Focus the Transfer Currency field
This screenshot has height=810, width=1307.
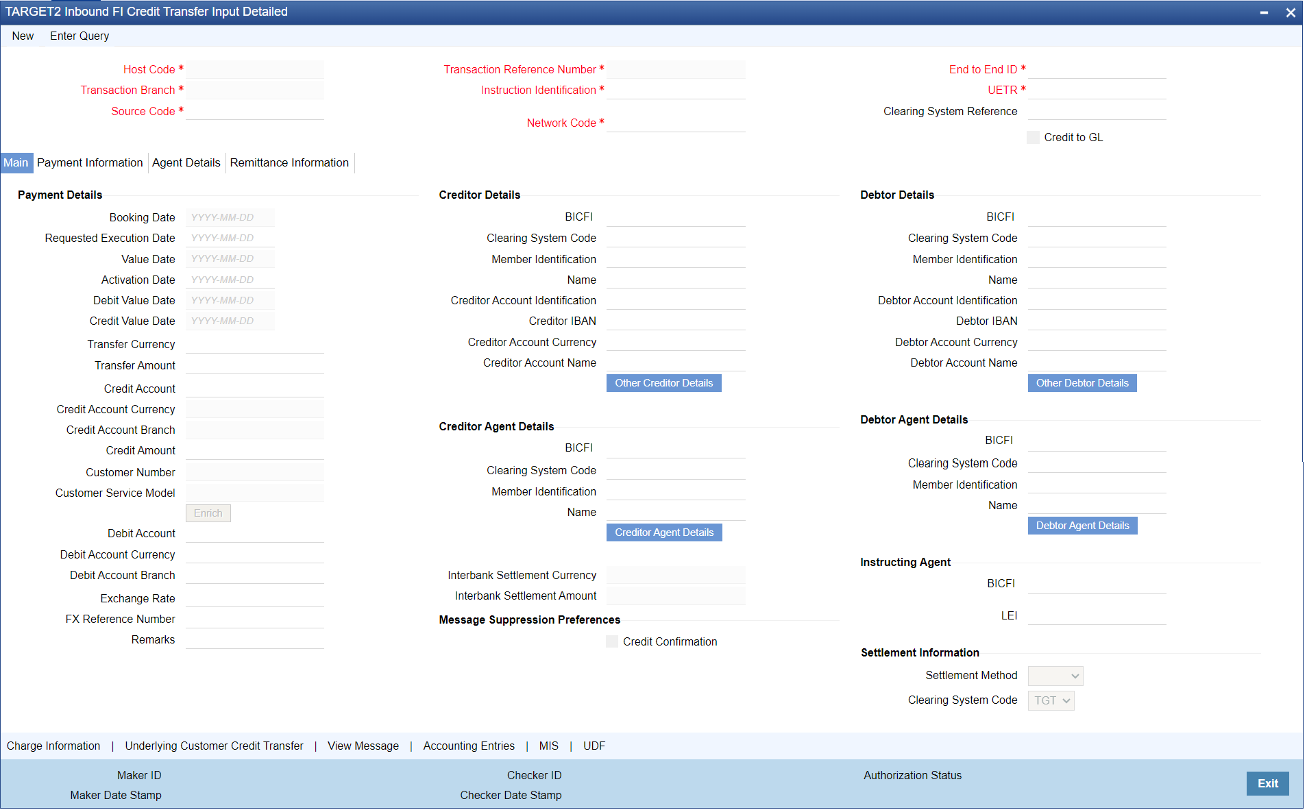click(x=255, y=344)
